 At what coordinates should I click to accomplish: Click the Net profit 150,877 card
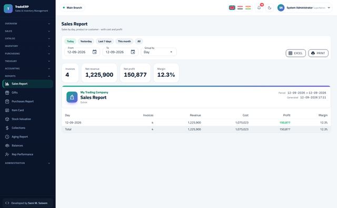click(135, 73)
